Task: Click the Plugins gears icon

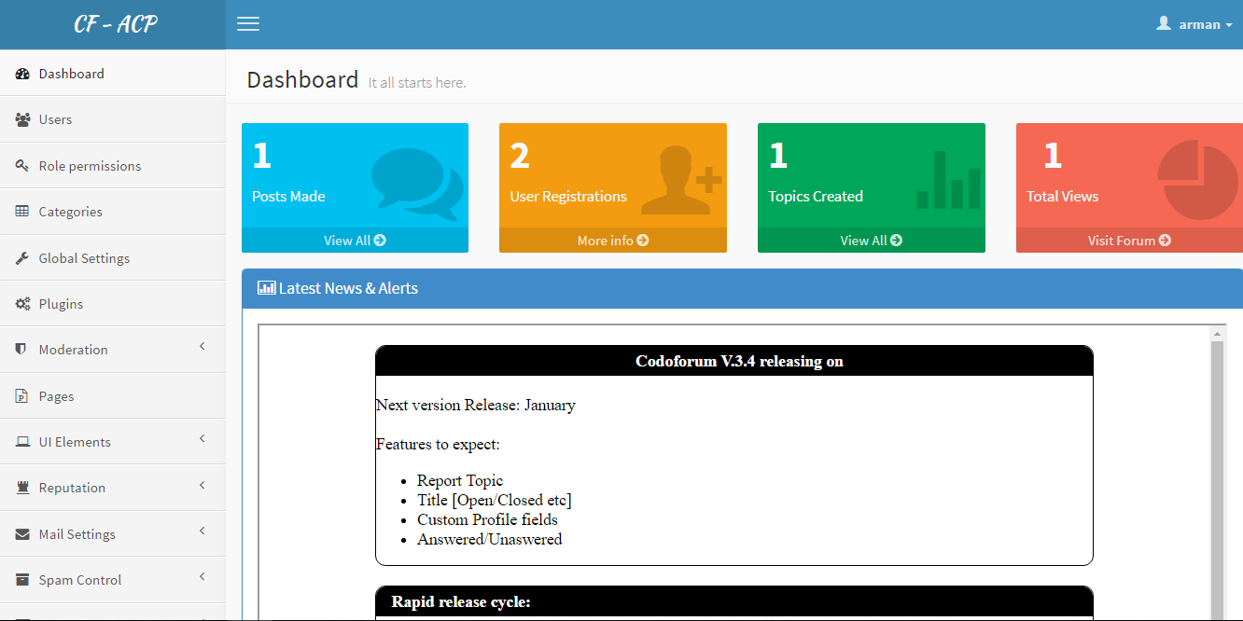Action: coord(22,304)
